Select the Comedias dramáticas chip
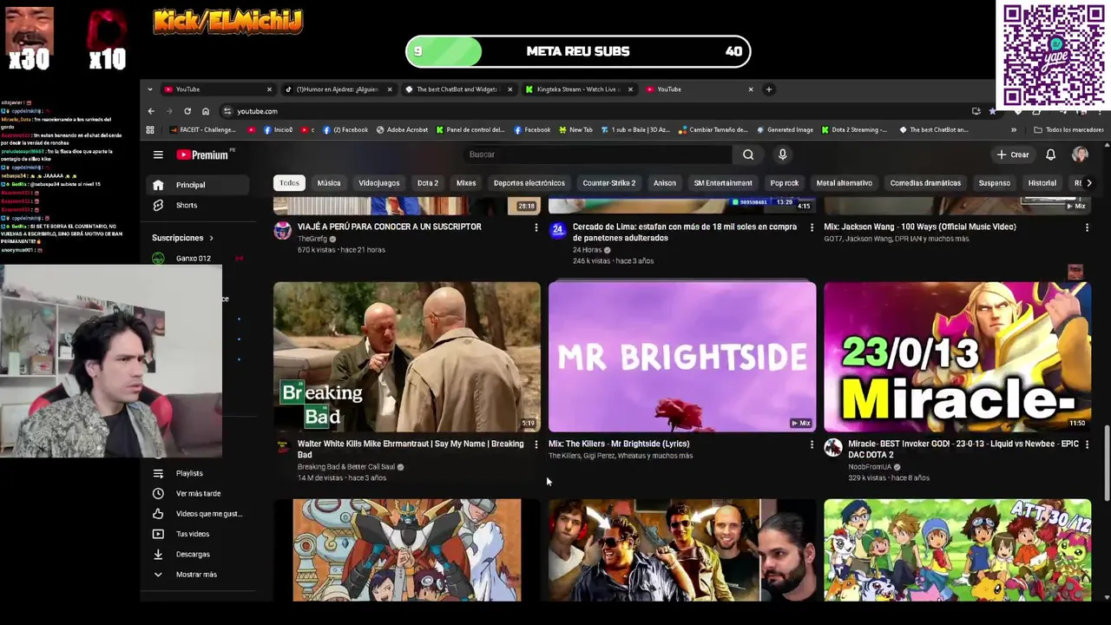The height and width of the screenshot is (625, 1111). (x=925, y=183)
